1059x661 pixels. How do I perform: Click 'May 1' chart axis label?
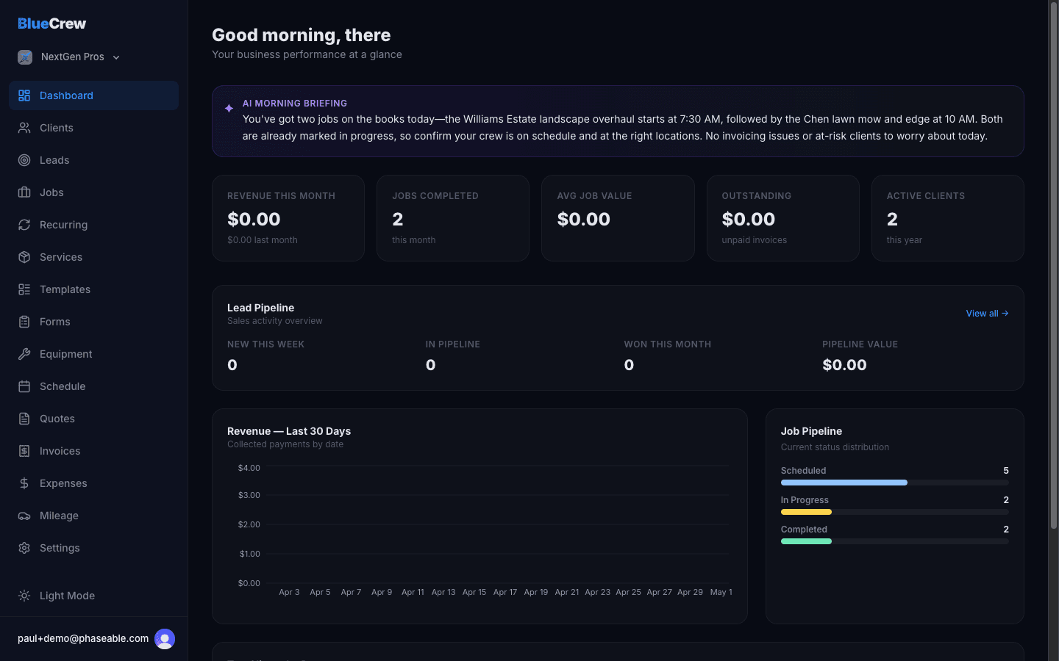(x=721, y=592)
